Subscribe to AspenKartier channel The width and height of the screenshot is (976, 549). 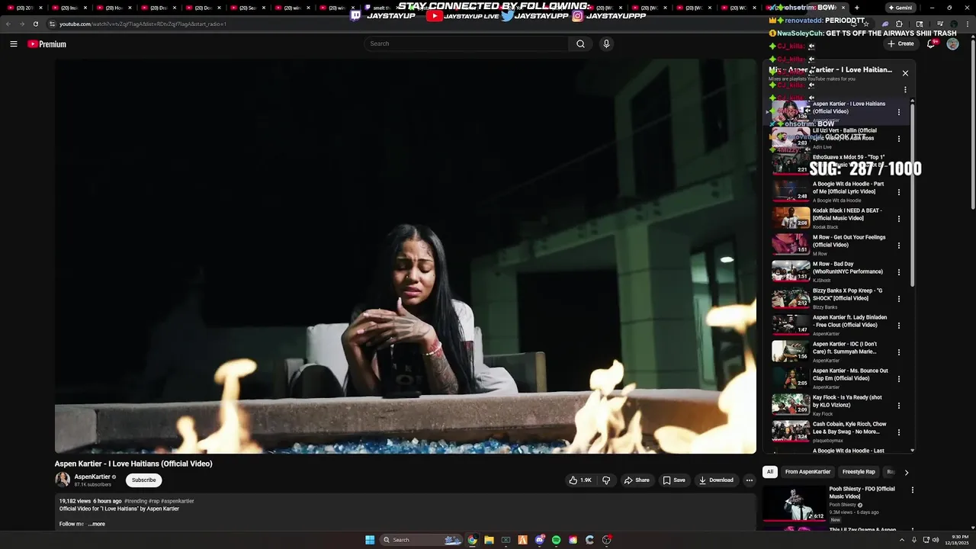pos(143,480)
